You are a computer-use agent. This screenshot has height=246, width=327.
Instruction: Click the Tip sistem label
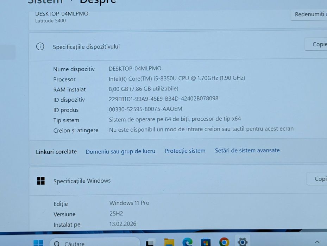[x=66, y=120]
